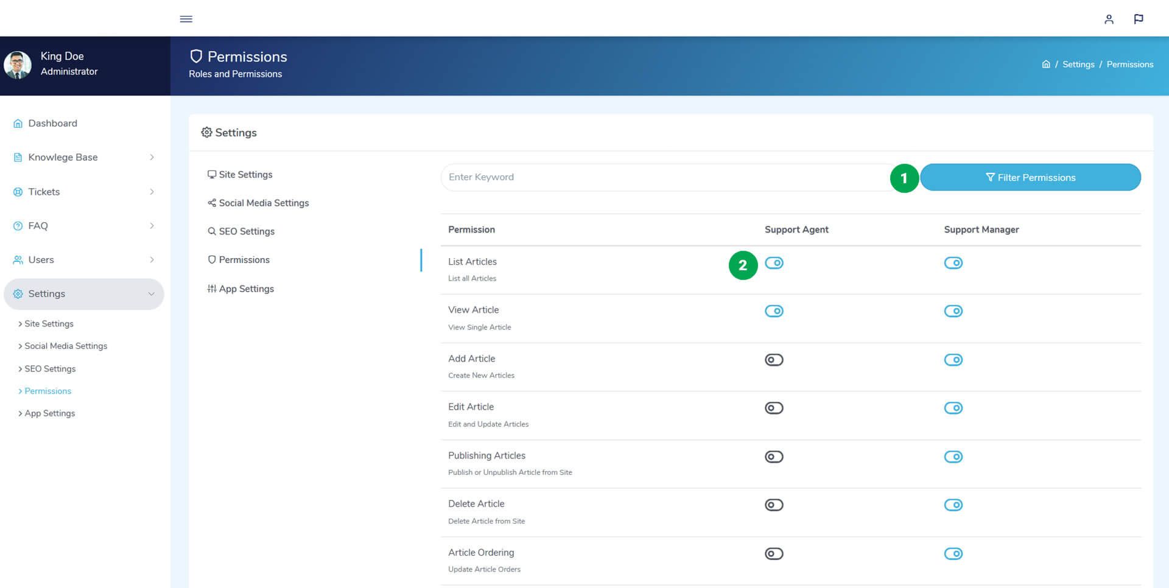Click the Dashboard house icon in sidebar
This screenshot has width=1169, height=588.
click(18, 124)
